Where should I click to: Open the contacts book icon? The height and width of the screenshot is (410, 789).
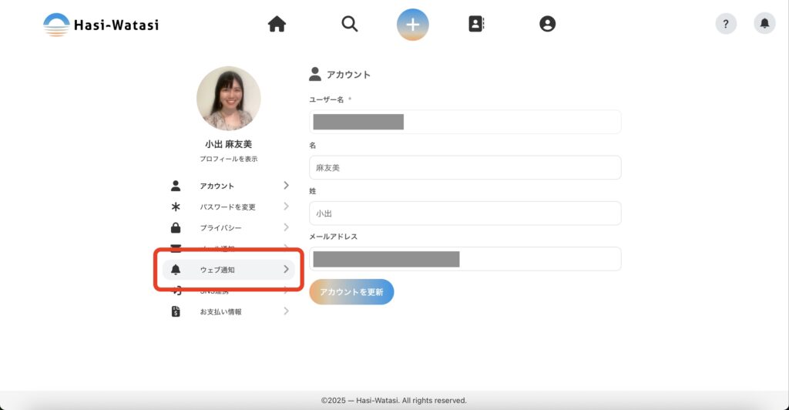476,25
